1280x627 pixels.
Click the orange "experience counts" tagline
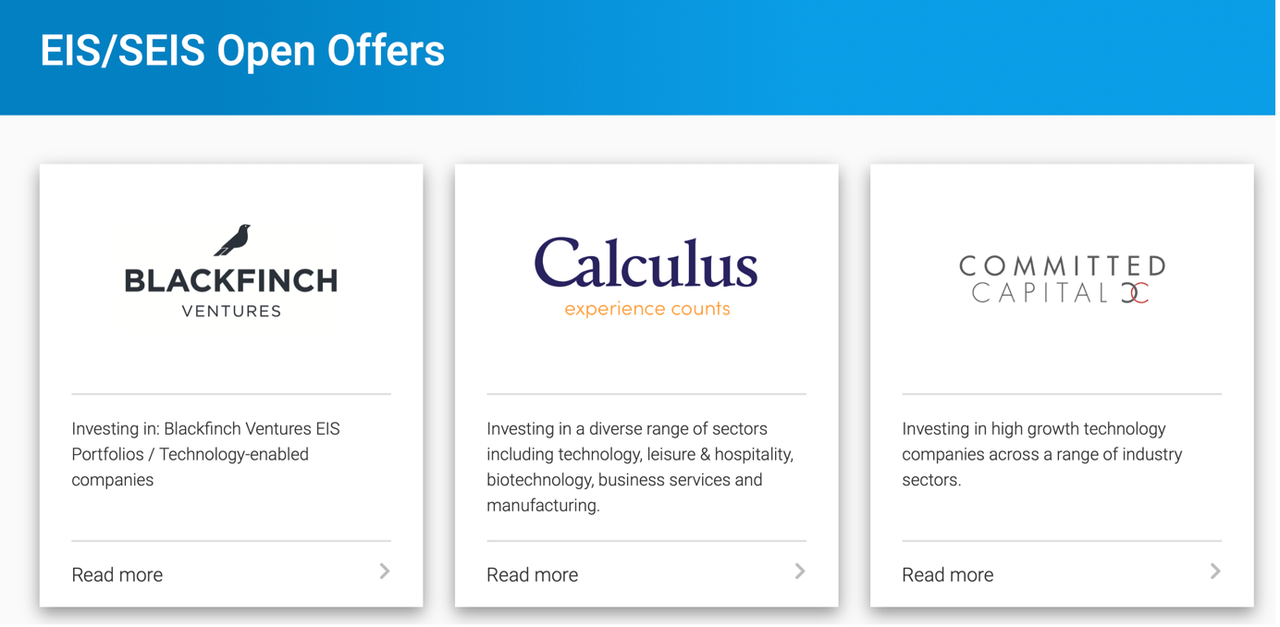[646, 309]
